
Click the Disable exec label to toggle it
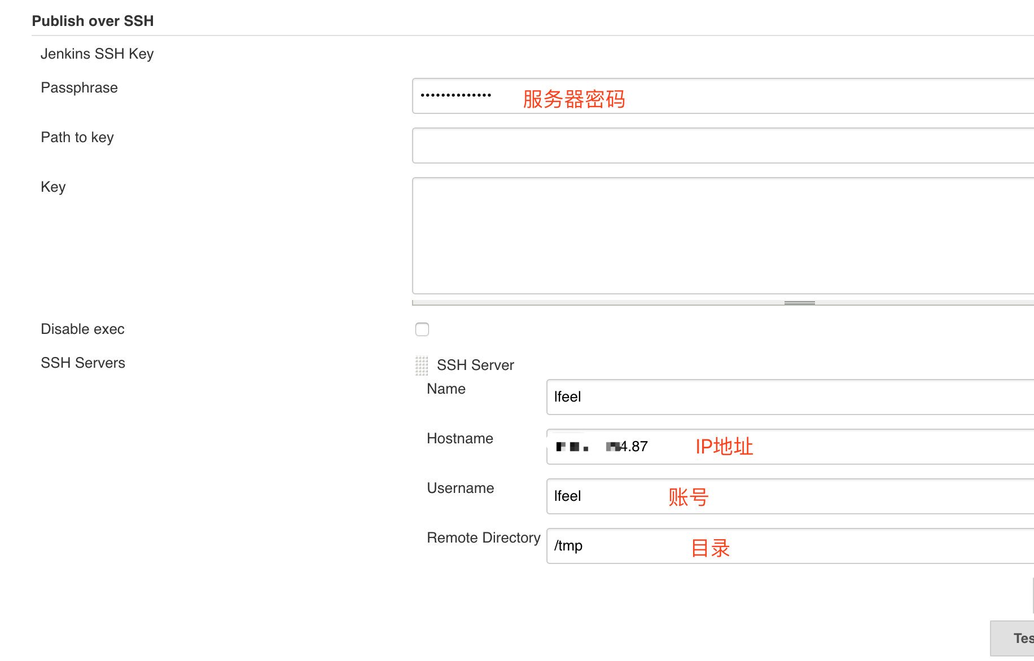tap(82, 329)
